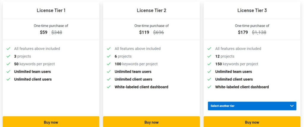Click checkmark beside 3 projects in Tier 1
This screenshot has height=127, width=304.
[8, 56]
